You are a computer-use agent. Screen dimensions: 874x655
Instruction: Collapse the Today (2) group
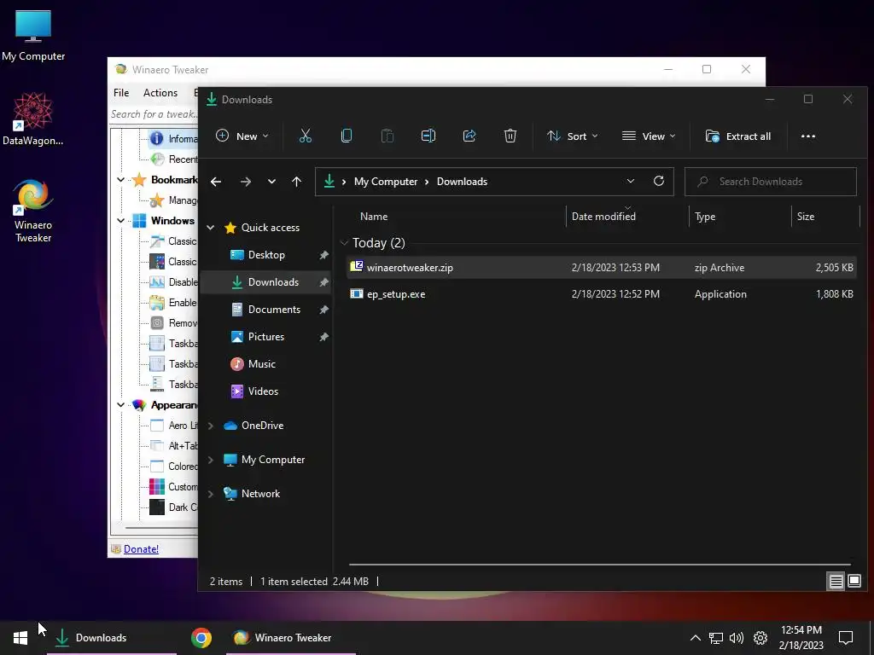pos(345,242)
